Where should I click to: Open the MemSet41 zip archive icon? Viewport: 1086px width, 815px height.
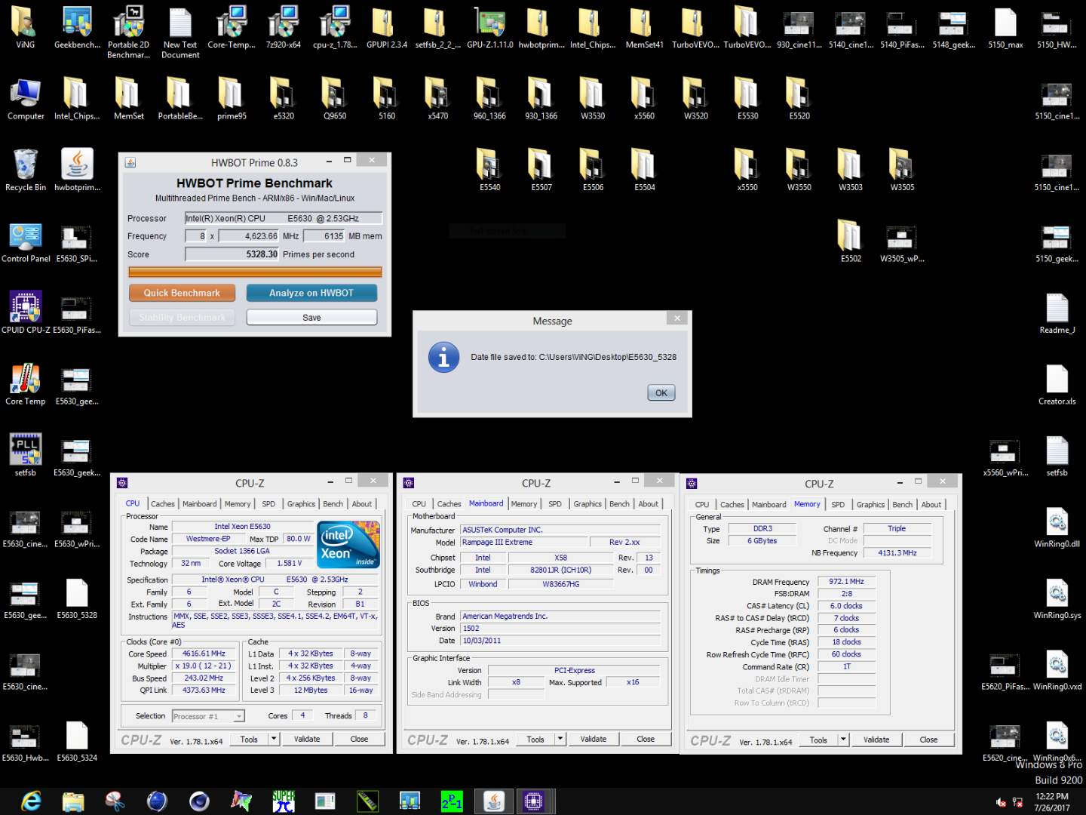(644, 28)
